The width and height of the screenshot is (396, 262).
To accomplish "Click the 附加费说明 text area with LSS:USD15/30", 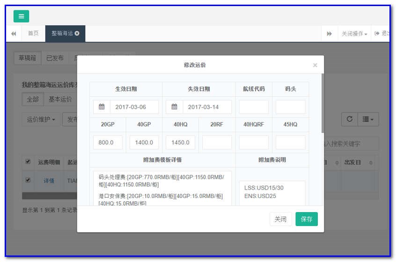I will coord(272,193).
